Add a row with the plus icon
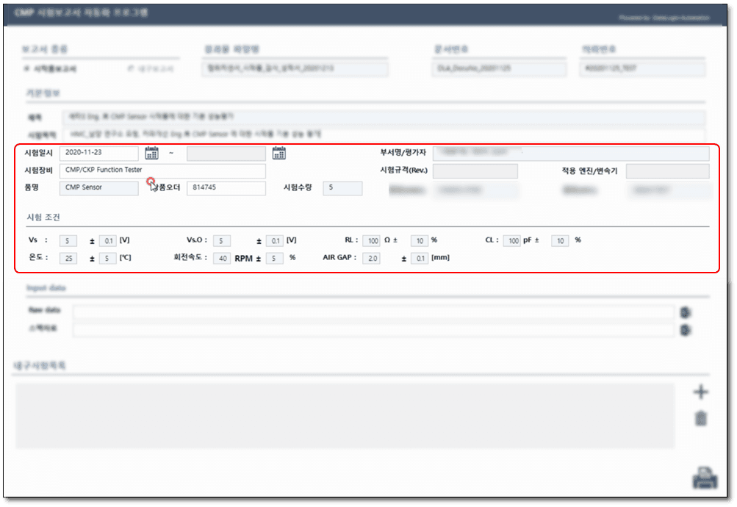737x507 pixels. [x=700, y=392]
